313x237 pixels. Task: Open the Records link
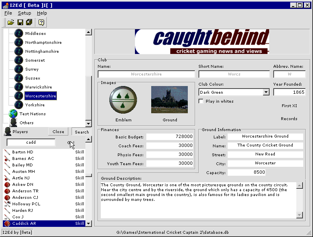point(289,119)
